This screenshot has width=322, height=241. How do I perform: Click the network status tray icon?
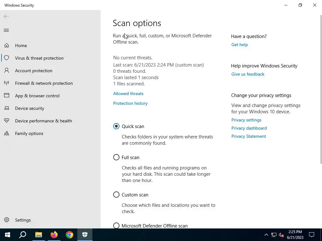coord(274,235)
